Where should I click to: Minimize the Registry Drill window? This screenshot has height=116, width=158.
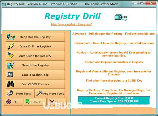(x=136, y=3)
